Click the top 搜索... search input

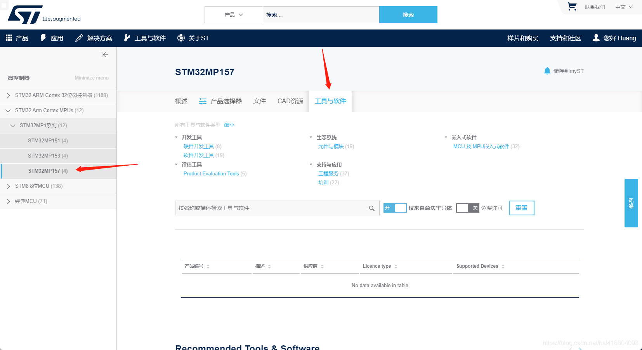click(x=321, y=15)
